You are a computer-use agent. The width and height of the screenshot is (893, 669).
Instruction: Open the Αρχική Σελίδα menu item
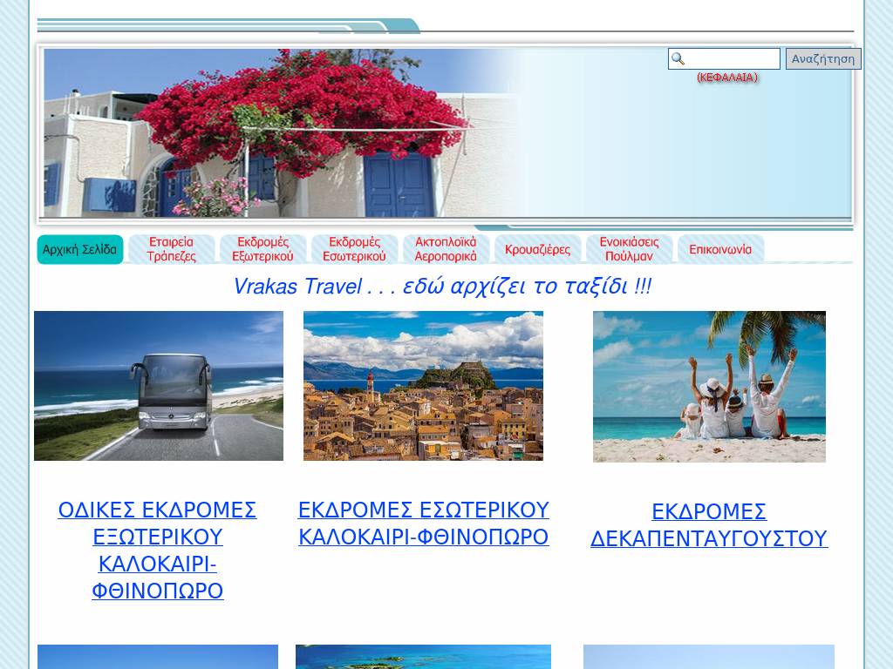pos(80,249)
